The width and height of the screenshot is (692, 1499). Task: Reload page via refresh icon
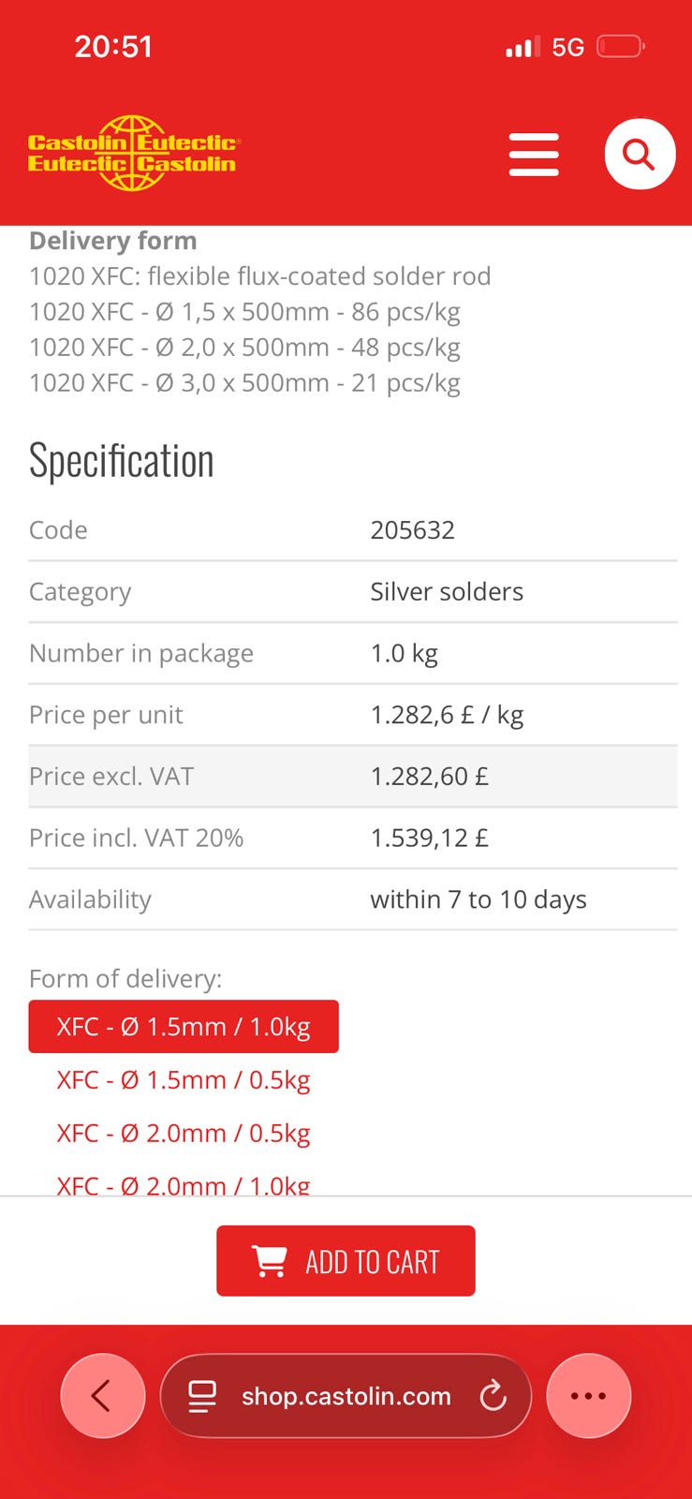[493, 1396]
